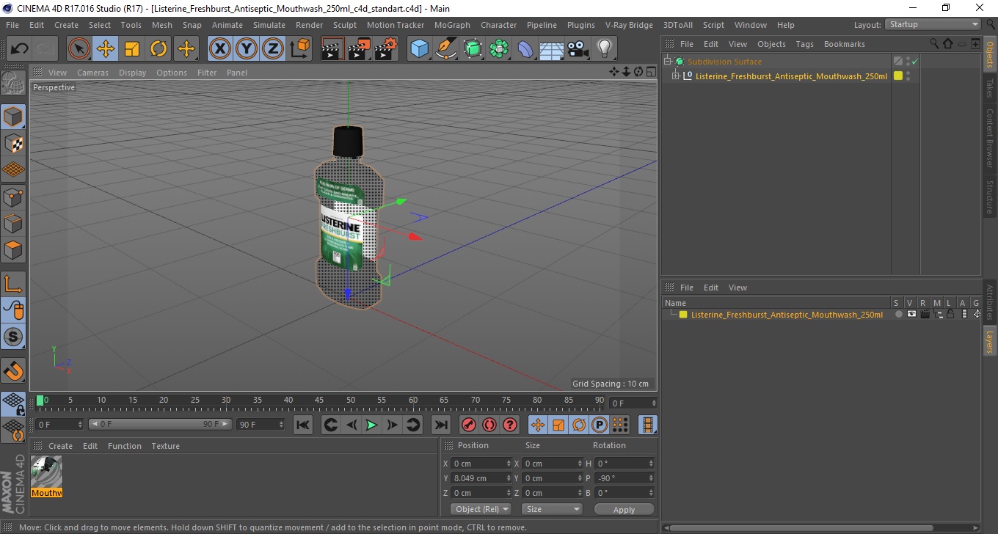Open the Takes side tab

[990, 88]
